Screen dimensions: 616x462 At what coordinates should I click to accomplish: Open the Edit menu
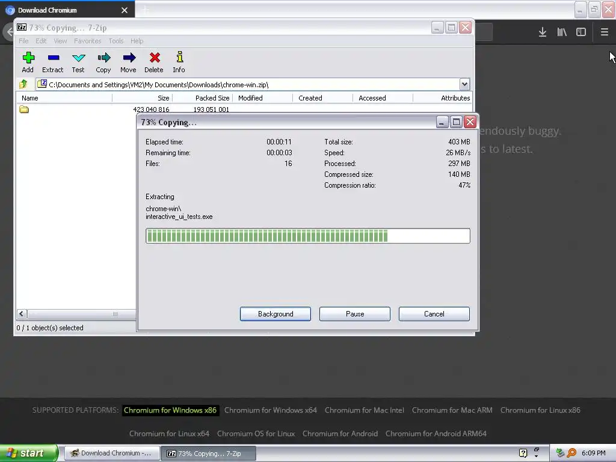tap(41, 41)
